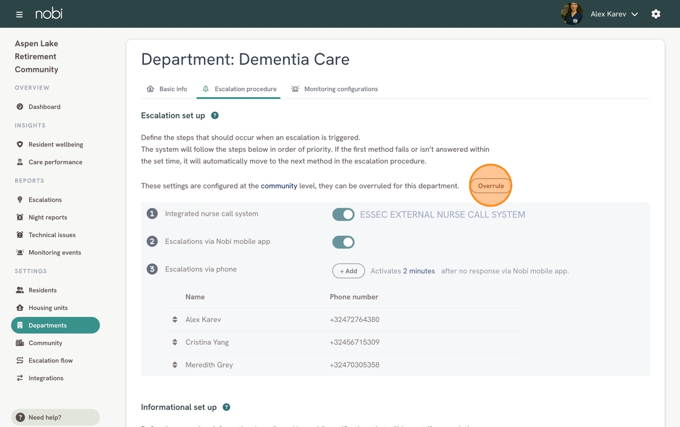The width and height of the screenshot is (680, 427).
Task: Click the Technical issues icon
Action: coord(19,235)
